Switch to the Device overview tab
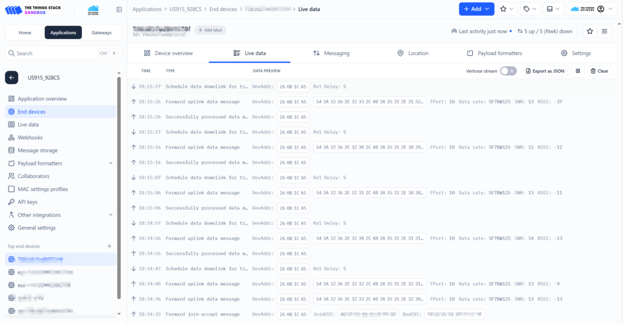 (168, 53)
